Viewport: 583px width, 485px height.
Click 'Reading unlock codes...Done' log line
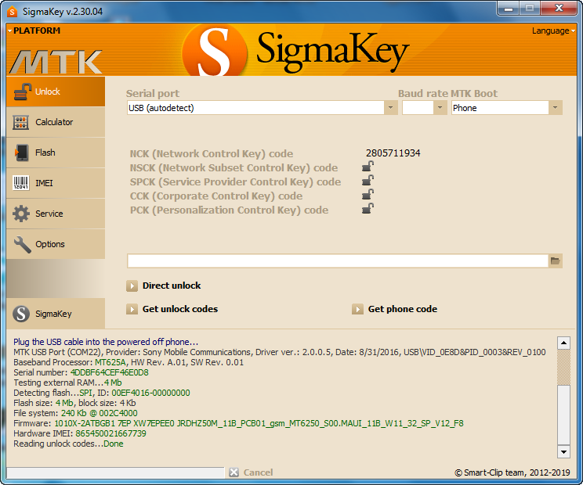point(68,444)
